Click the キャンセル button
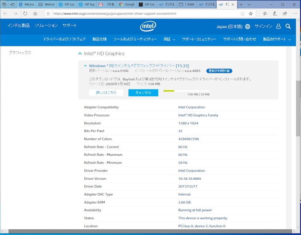 [143, 92]
